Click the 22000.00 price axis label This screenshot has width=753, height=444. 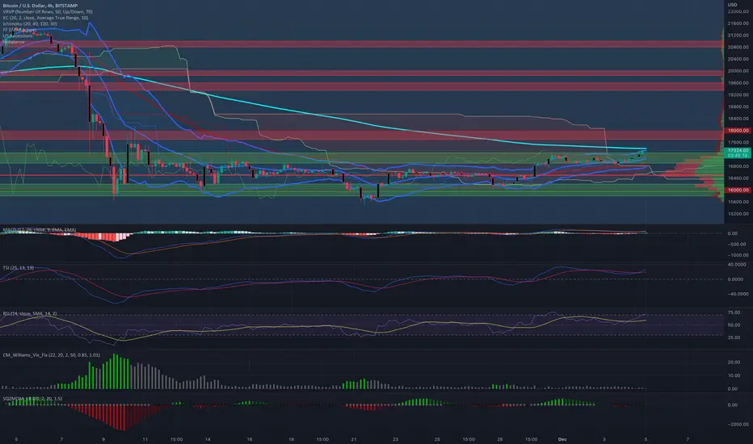(738, 11)
